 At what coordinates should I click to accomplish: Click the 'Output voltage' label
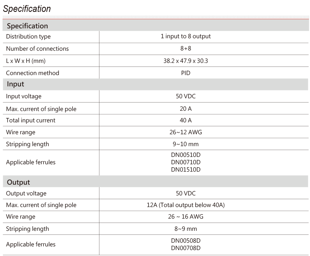(x=26, y=193)
